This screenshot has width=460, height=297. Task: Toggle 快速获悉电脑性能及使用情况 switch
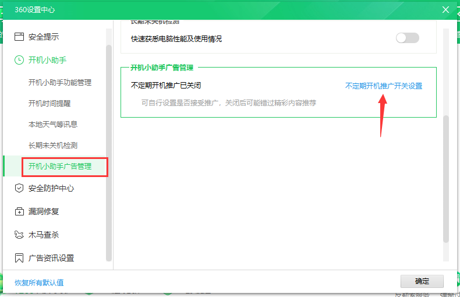coord(408,38)
